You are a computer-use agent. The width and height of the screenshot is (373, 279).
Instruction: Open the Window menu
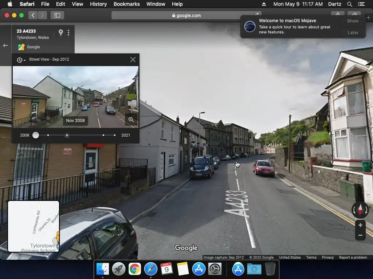tap(156, 4)
